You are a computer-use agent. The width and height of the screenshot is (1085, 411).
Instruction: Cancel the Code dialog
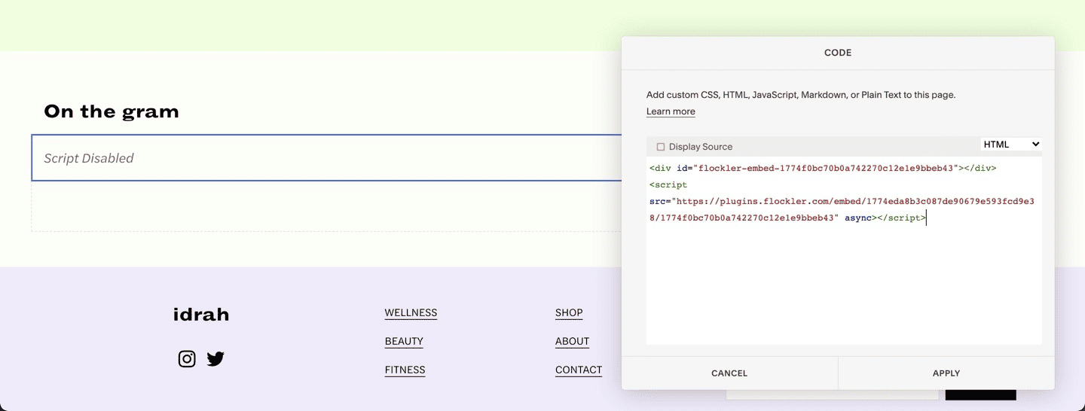(x=729, y=373)
